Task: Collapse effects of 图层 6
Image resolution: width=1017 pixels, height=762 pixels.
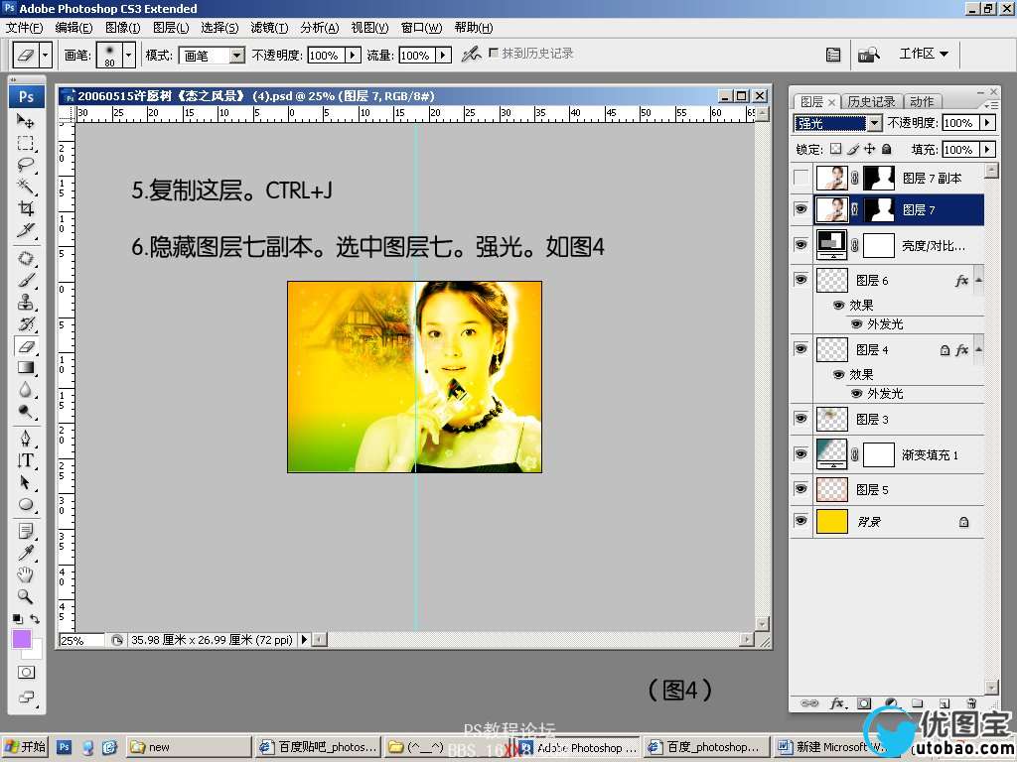Action: pos(978,280)
